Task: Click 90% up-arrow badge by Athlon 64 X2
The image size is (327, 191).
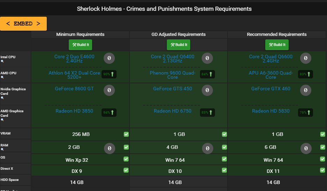Action: 109,74
